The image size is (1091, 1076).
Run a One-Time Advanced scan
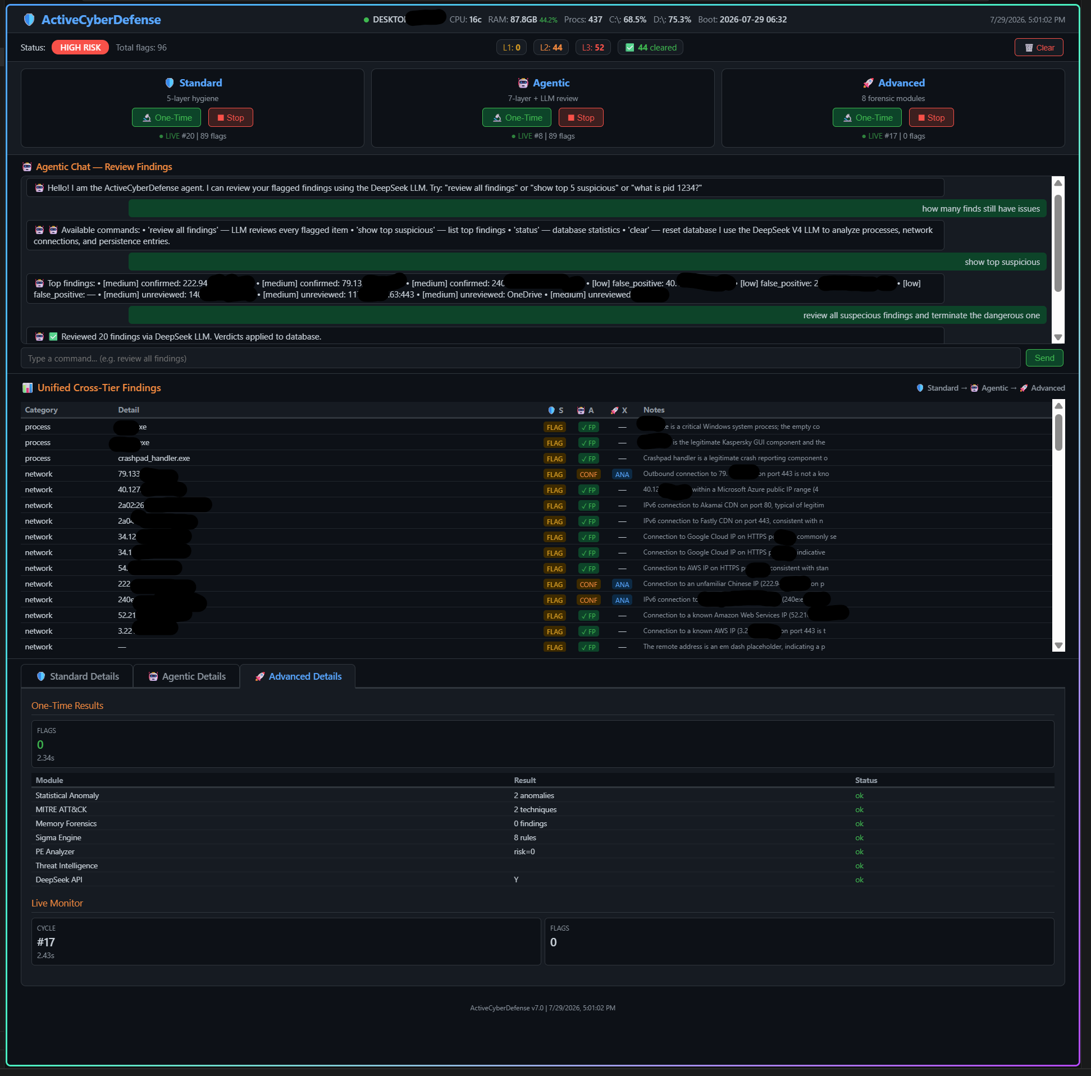868,117
